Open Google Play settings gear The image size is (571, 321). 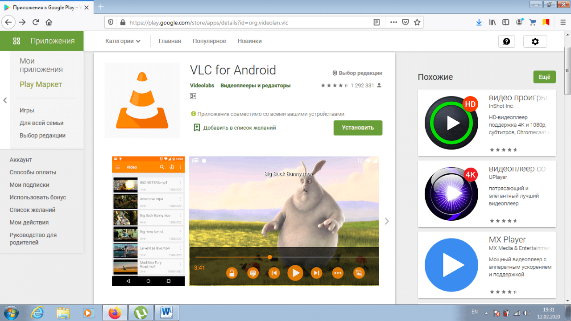click(x=535, y=41)
